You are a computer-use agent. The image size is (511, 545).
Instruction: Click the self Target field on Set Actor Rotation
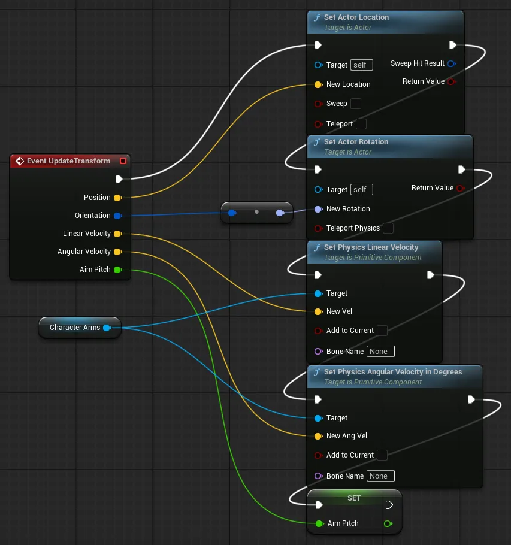point(361,190)
